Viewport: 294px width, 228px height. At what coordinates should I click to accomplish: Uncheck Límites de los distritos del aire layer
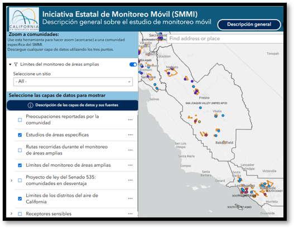pos(20,198)
